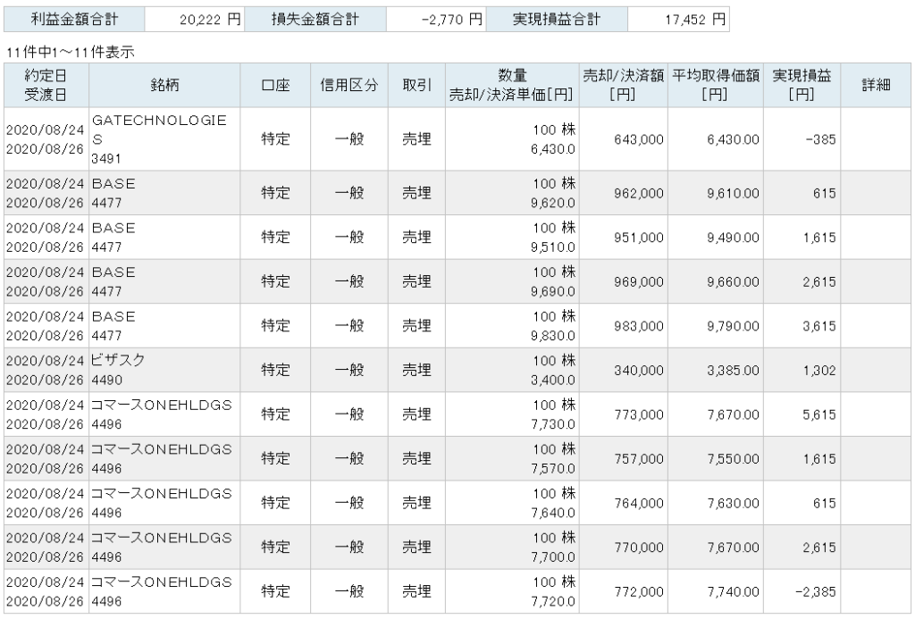Click the 7,570.0 sale unit price

pyautogui.click(x=552, y=468)
